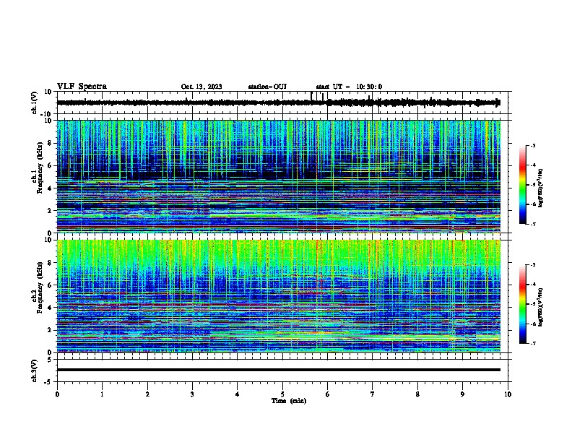Click the log(PSD) label beside ch.1 color scale
This screenshot has height=442, width=572.
coord(540,188)
